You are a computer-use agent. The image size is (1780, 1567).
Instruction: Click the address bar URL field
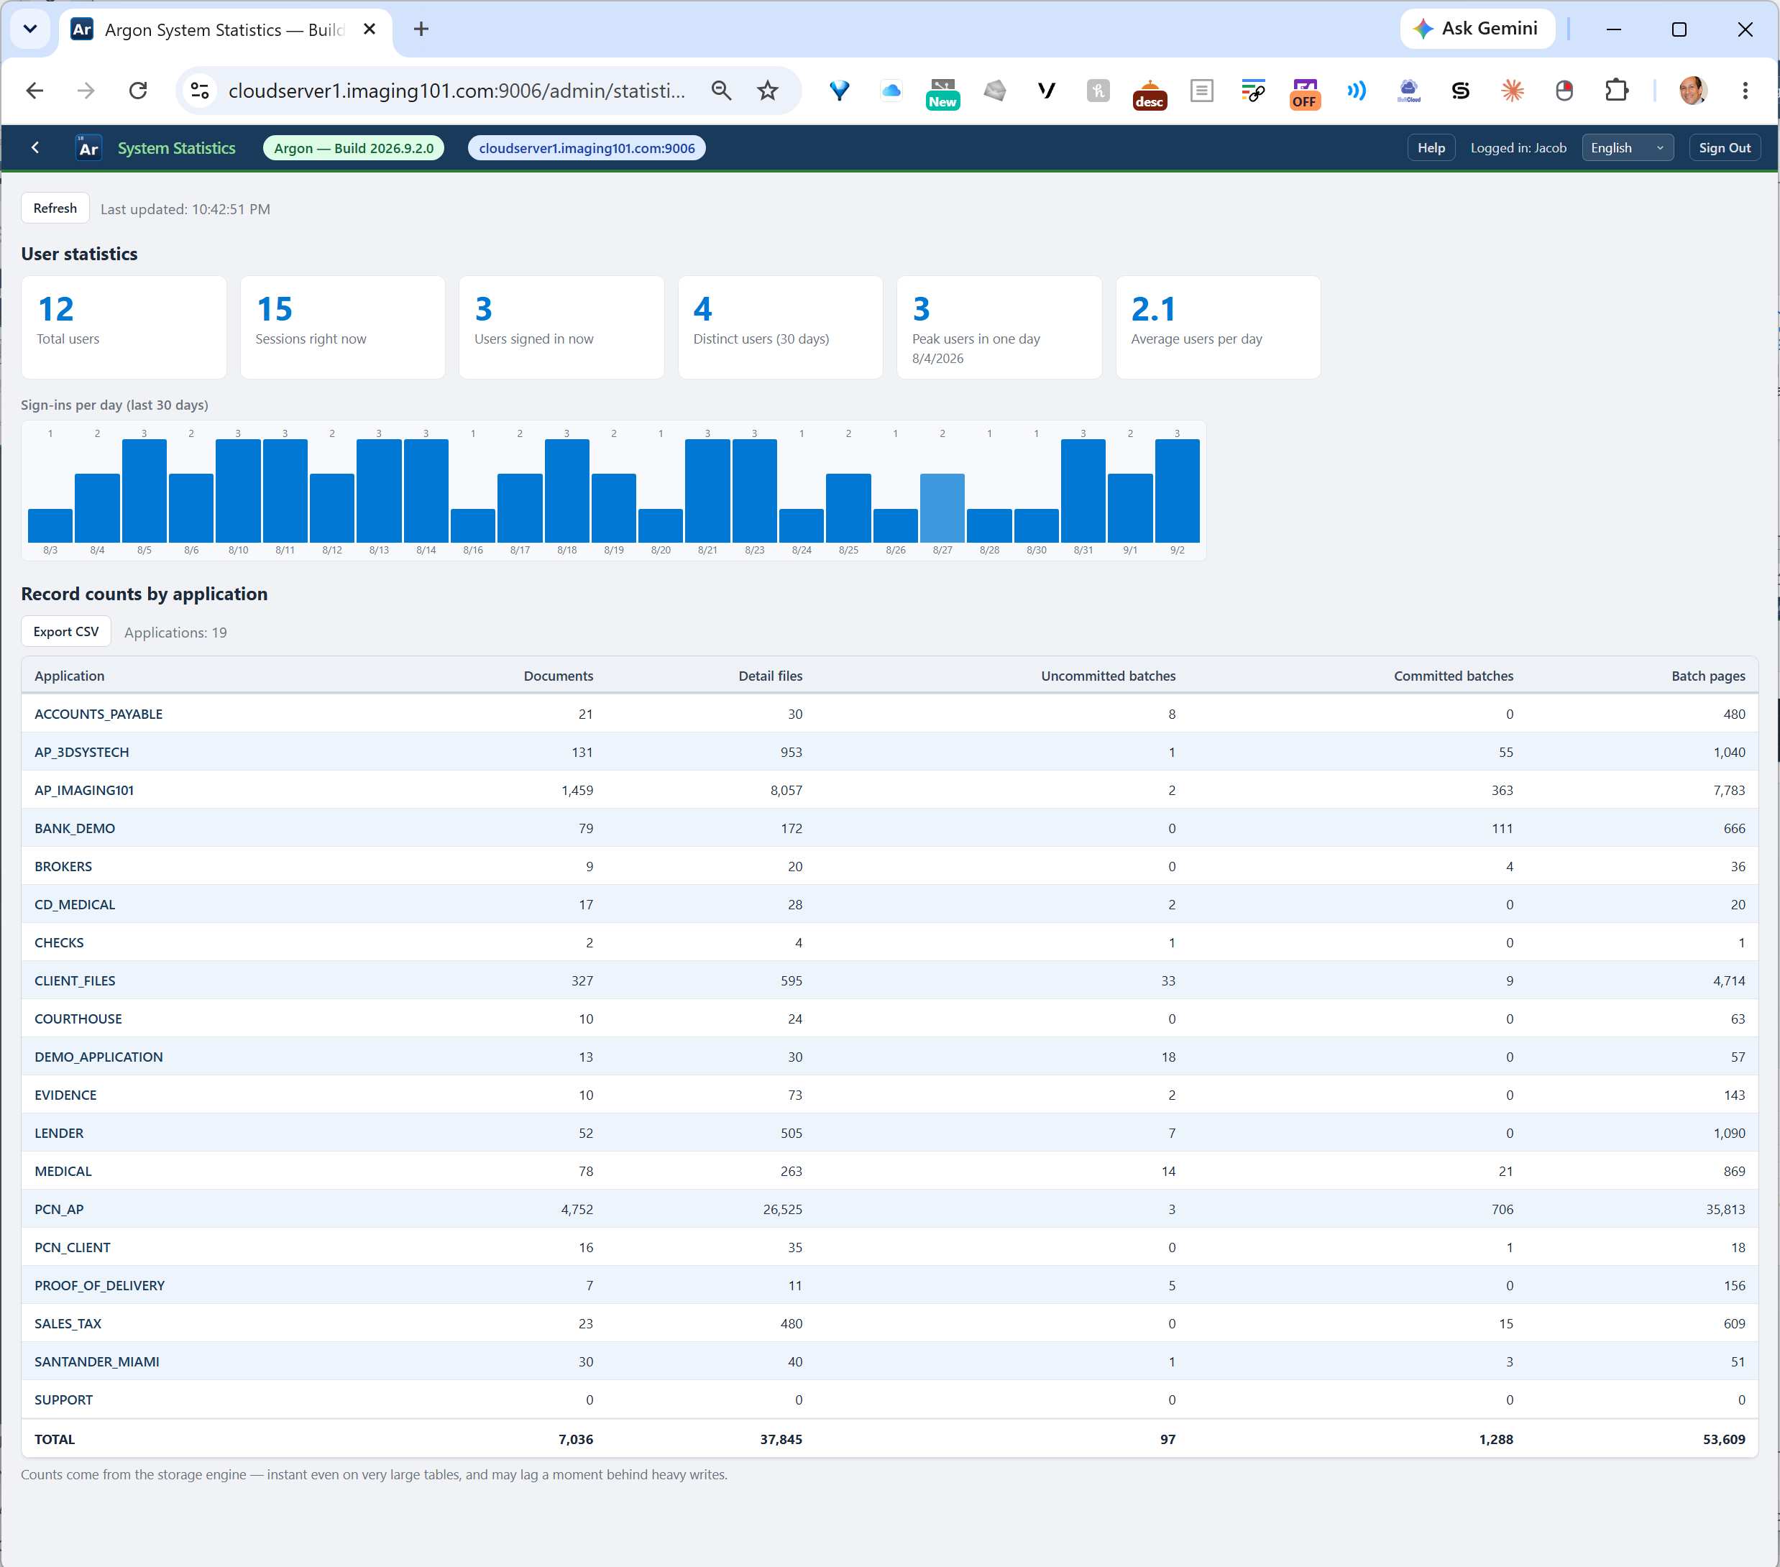457,91
